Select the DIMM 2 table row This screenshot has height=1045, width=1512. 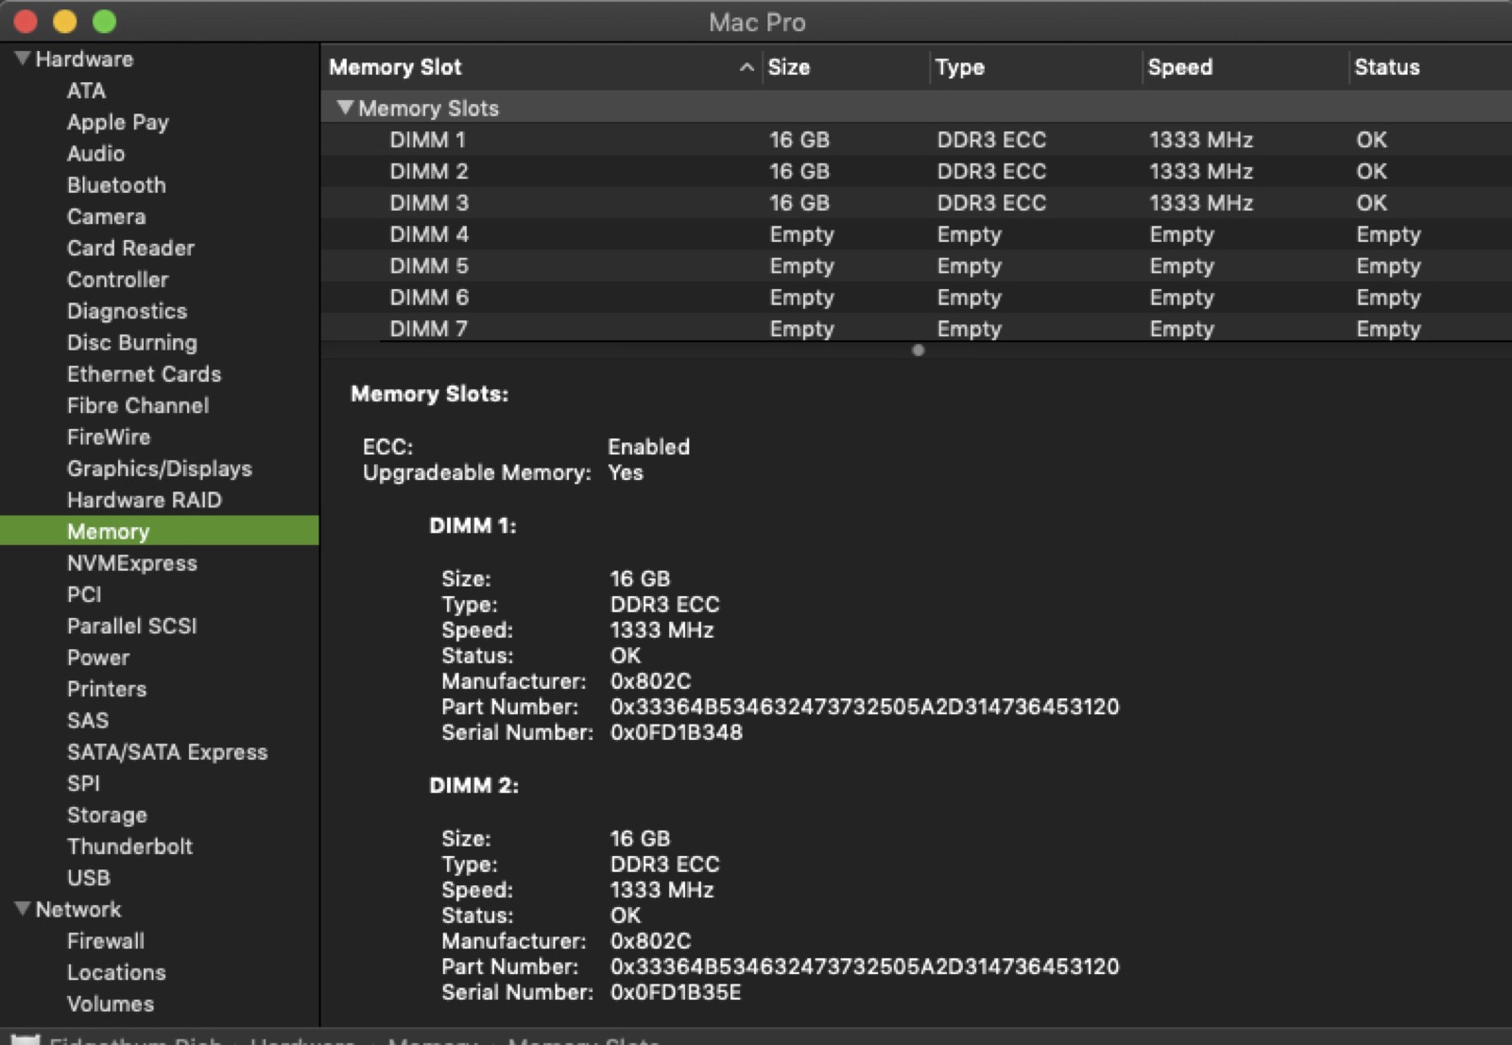click(x=916, y=171)
